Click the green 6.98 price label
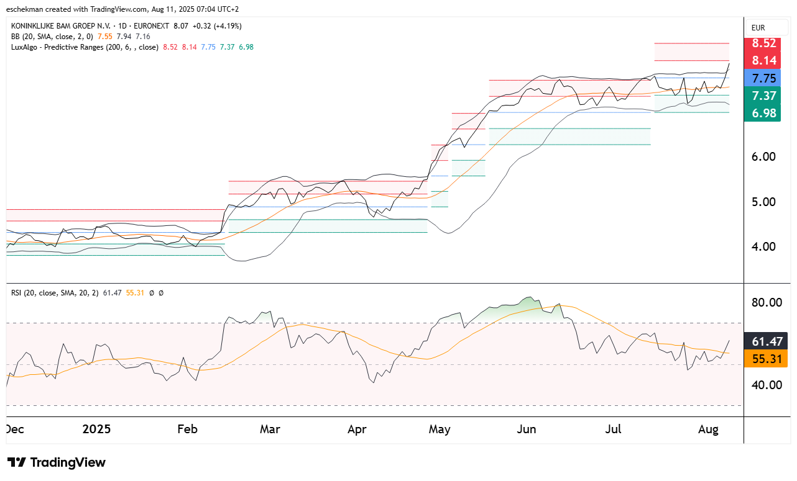 click(x=763, y=112)
